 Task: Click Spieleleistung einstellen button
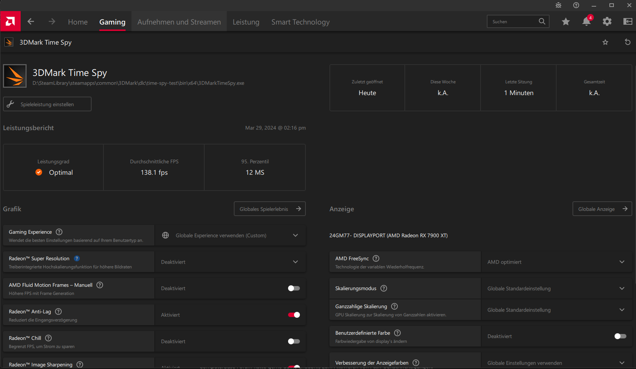click(x=47, y=104)
